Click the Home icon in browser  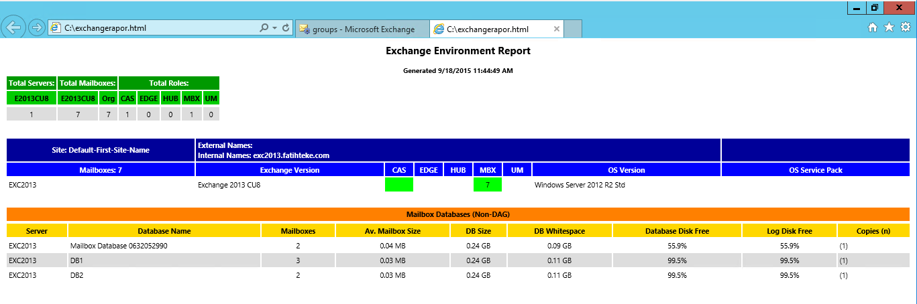point(873,27)
